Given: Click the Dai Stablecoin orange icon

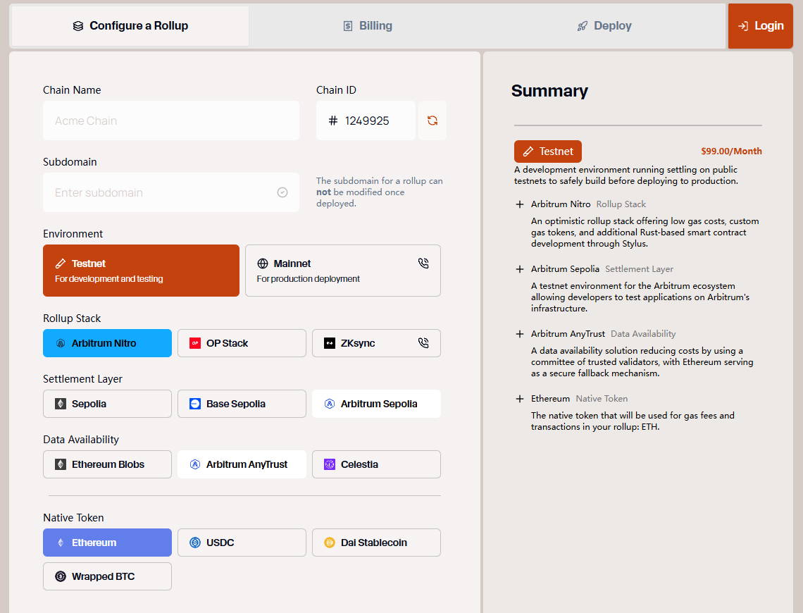Looking at the screenshot, I should coord(330,543).
